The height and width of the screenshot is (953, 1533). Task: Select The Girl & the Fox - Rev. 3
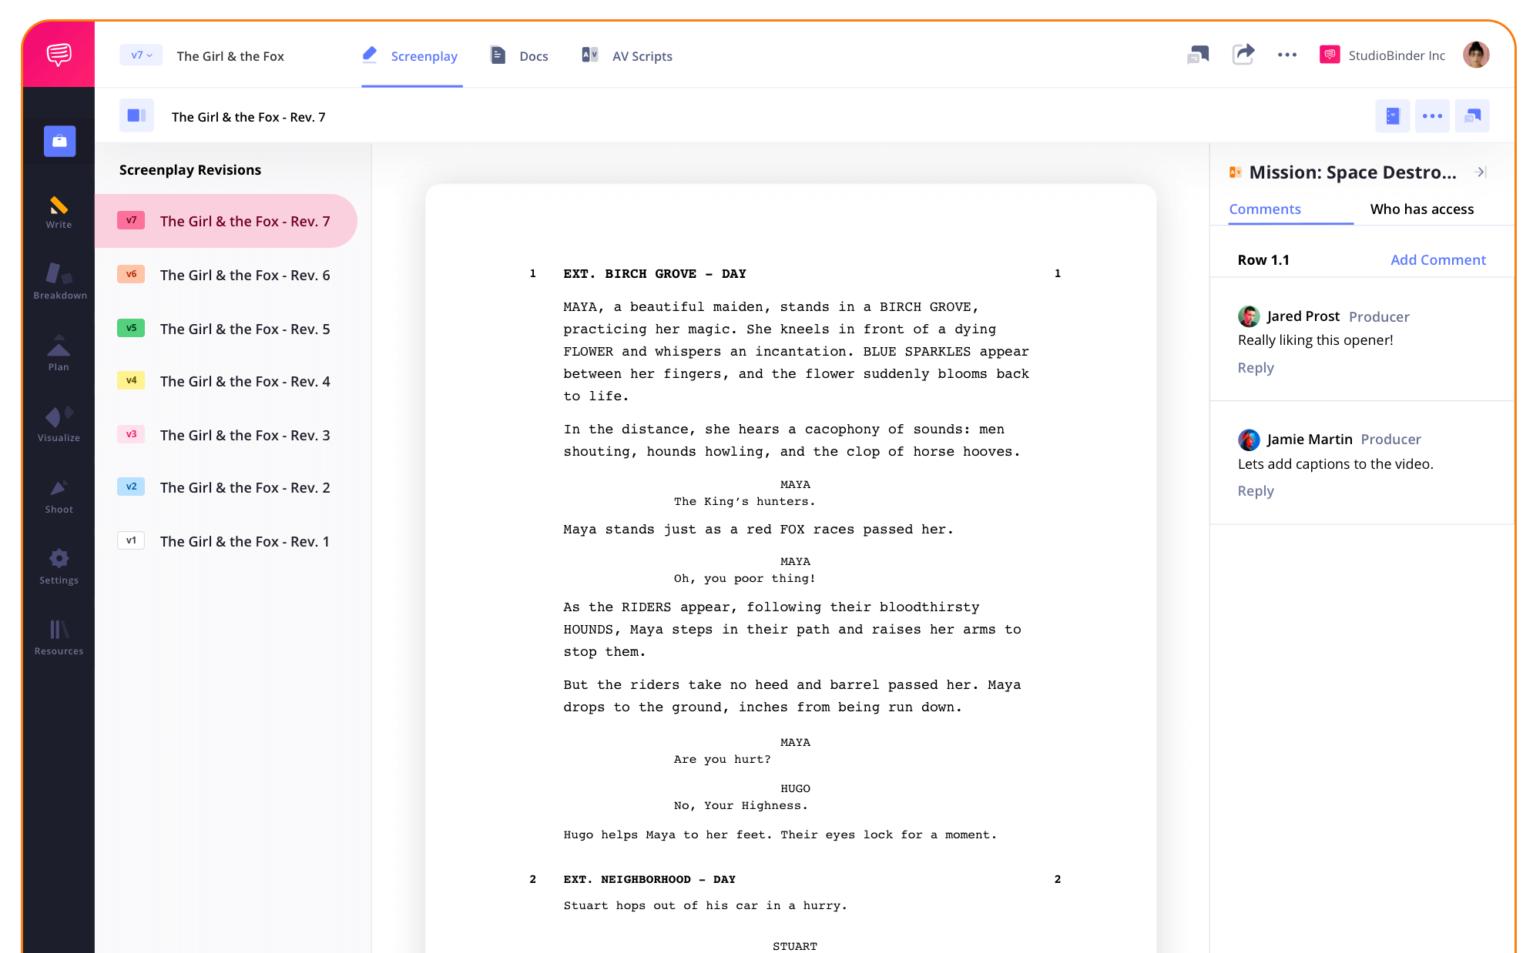[x=244, y=435]
